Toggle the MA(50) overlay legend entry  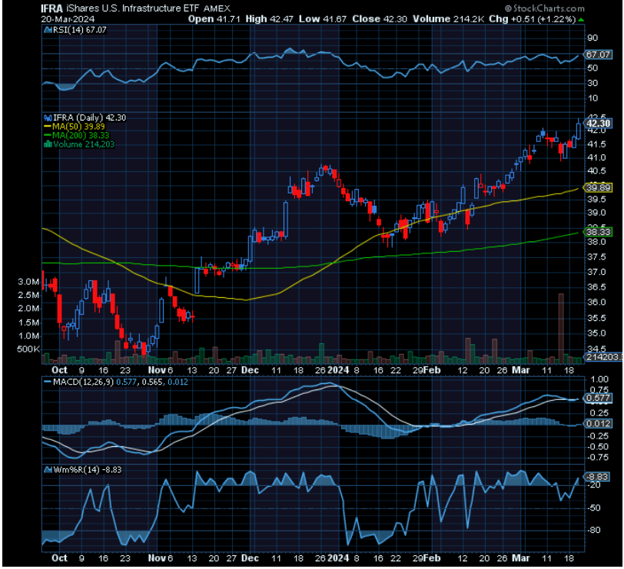75,127
